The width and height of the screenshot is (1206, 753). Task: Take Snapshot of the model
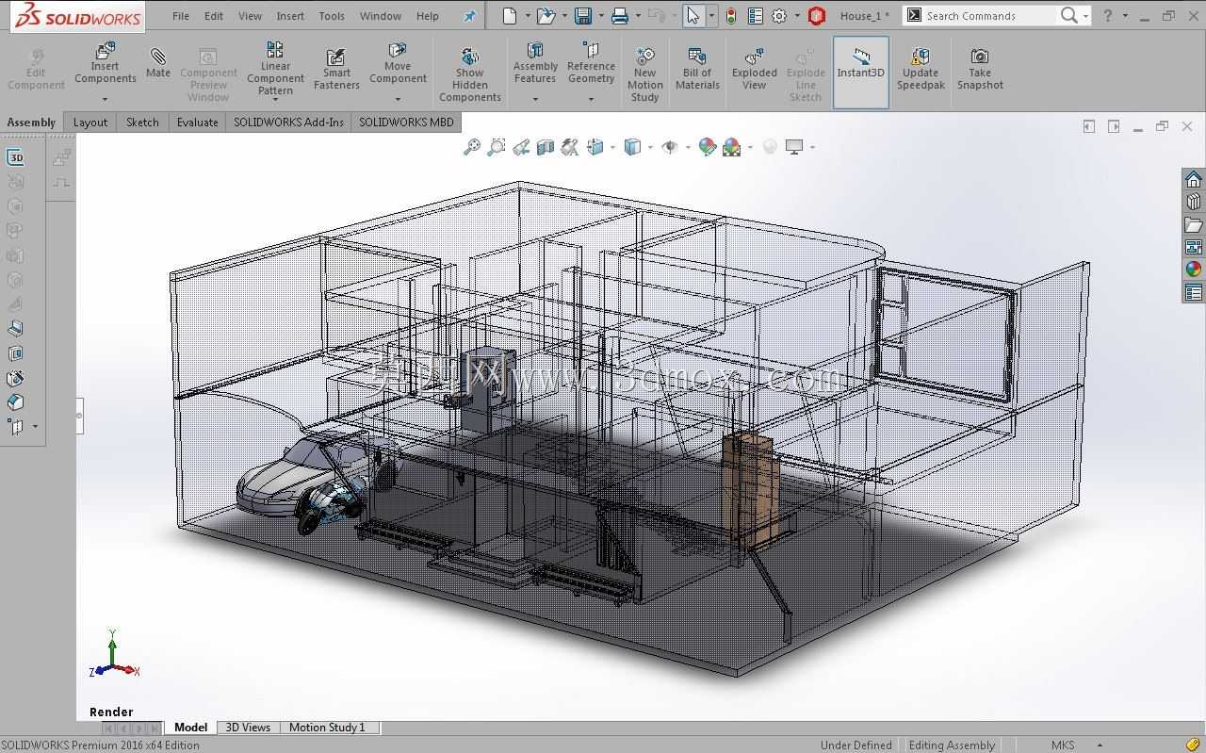point(980,69)
